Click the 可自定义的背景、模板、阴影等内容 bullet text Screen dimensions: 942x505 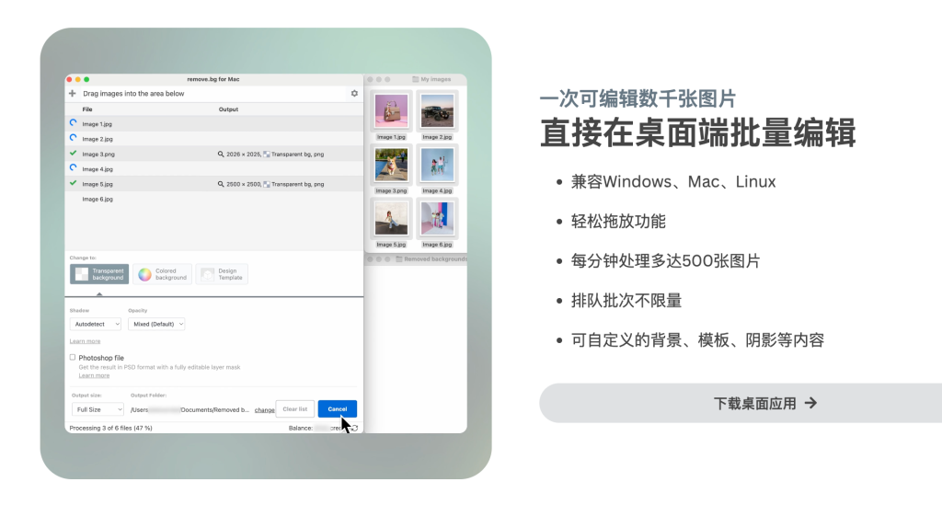697,339
